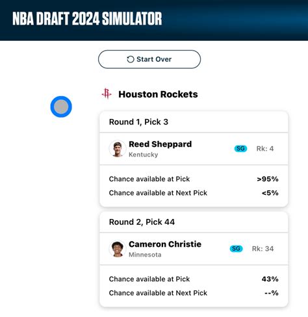Click the Rk: 34 ranking label
308x317 pixels.
point(263,249)
